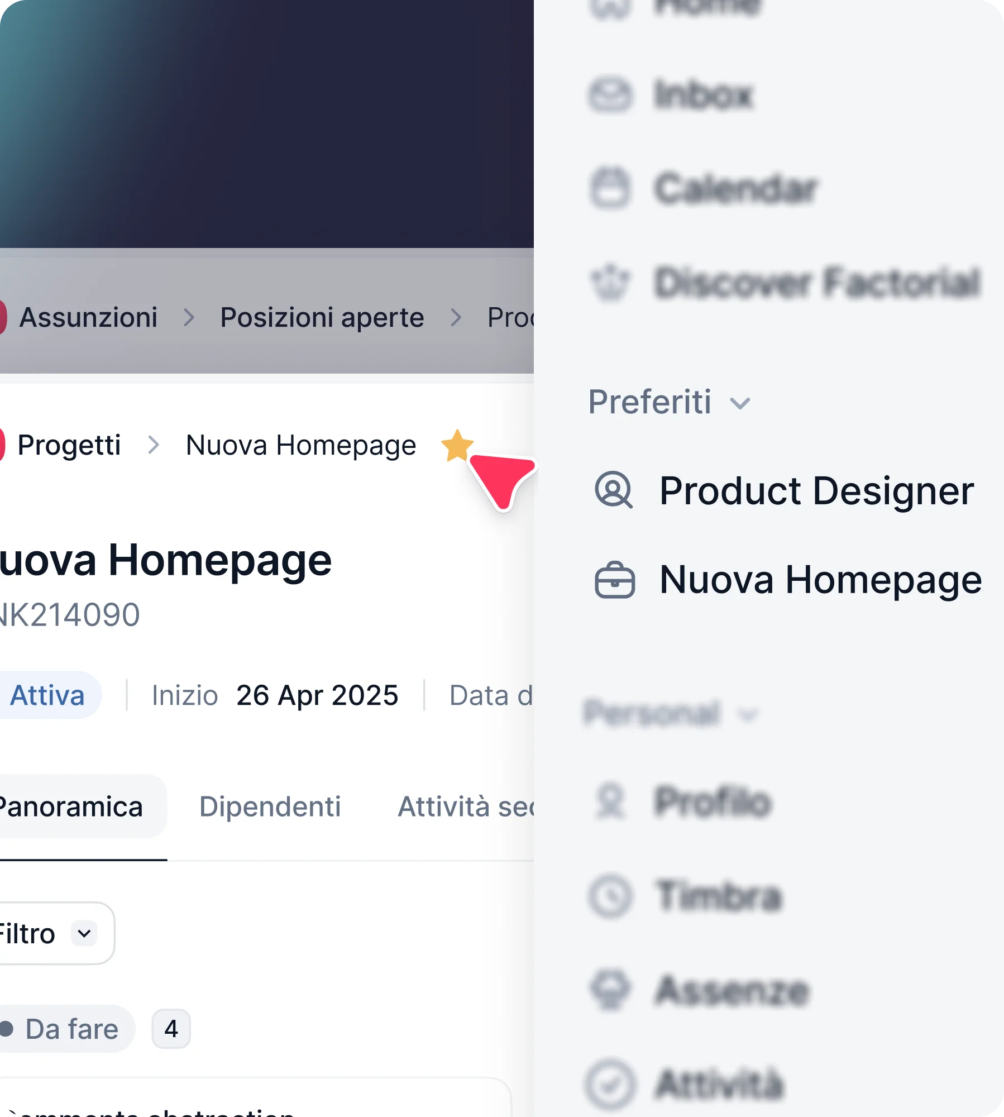Image resolution: width=1004 pixels, height=1117 pixels.
Task: Toggle the yellow favorite star
Action: click(x=457, y=446)
